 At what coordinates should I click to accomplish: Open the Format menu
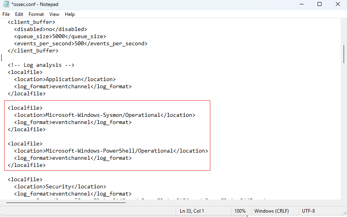[x=36, y=14]
